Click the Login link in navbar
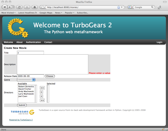Screen dimensions: 168x131 point(159,42)
